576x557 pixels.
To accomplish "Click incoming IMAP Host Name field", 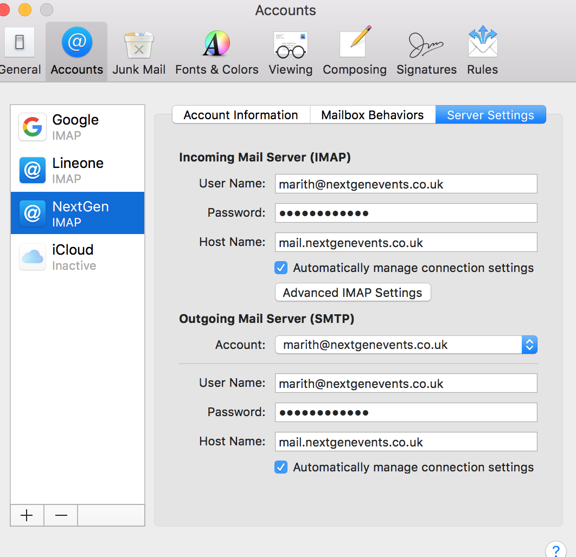I will [x=406, y=242].
